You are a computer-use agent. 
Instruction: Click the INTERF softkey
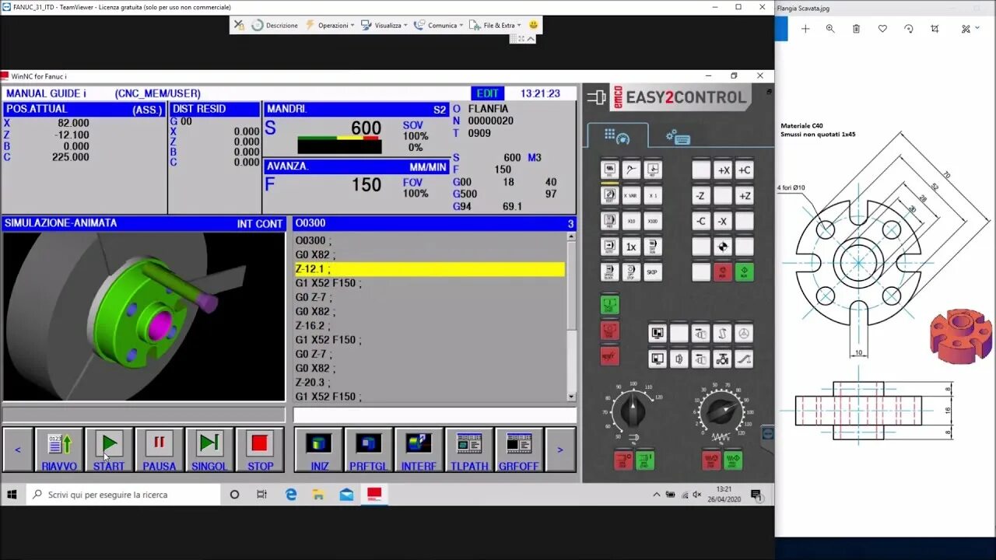[419, 450]
